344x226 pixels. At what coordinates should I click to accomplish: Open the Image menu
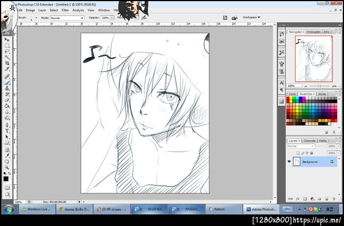coord(30,10)
